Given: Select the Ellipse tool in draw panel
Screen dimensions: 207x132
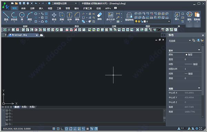Looking at the screenshot, I should 36,14.
